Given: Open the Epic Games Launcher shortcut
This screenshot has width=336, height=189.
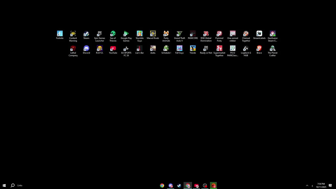Looking at the screenshot, I should point(99,36).
